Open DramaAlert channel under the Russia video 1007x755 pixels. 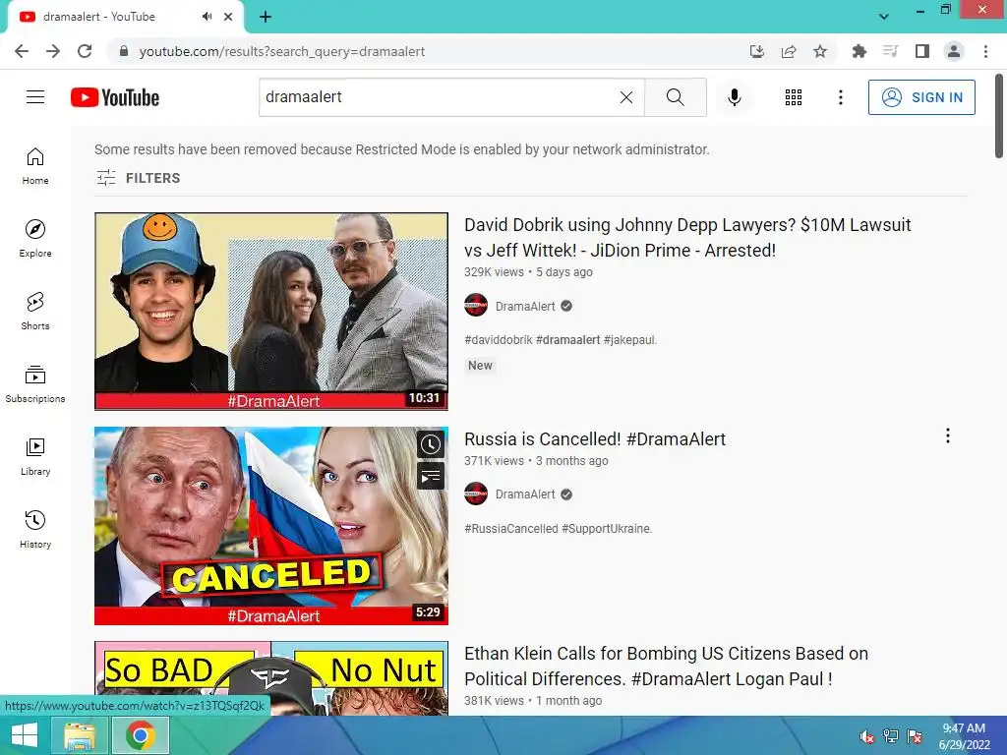point(525,494)
